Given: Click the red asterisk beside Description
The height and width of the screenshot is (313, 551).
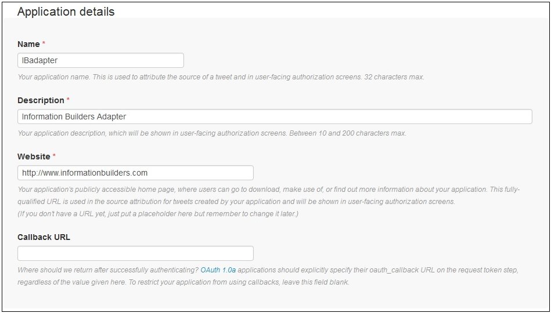Looking at the screenshot, I should coord(68,100).
